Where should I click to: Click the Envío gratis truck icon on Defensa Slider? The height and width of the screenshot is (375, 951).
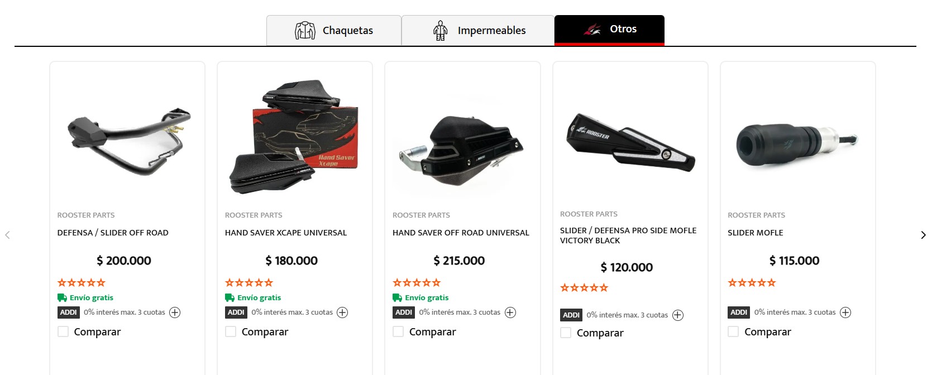pyautogui.click(x=62, y=297)
